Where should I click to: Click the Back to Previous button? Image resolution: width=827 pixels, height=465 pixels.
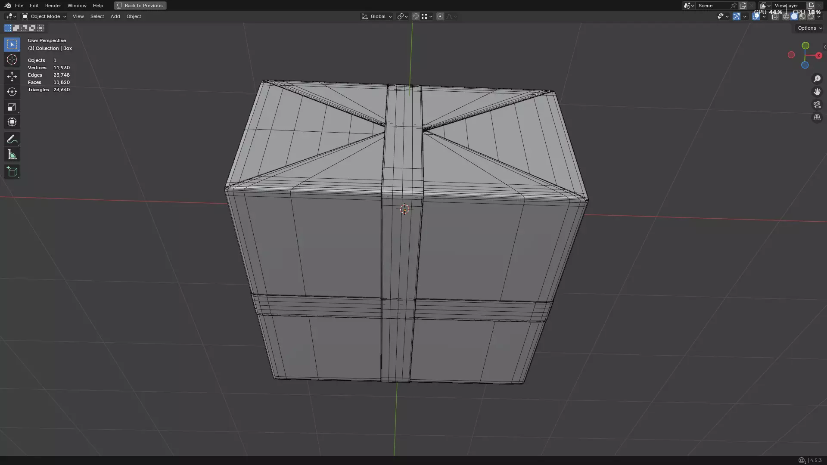coord(140,6)
